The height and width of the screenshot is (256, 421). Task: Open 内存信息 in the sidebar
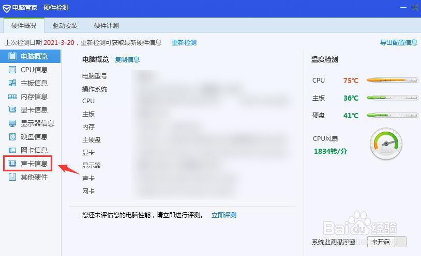[x=31, y=97]
